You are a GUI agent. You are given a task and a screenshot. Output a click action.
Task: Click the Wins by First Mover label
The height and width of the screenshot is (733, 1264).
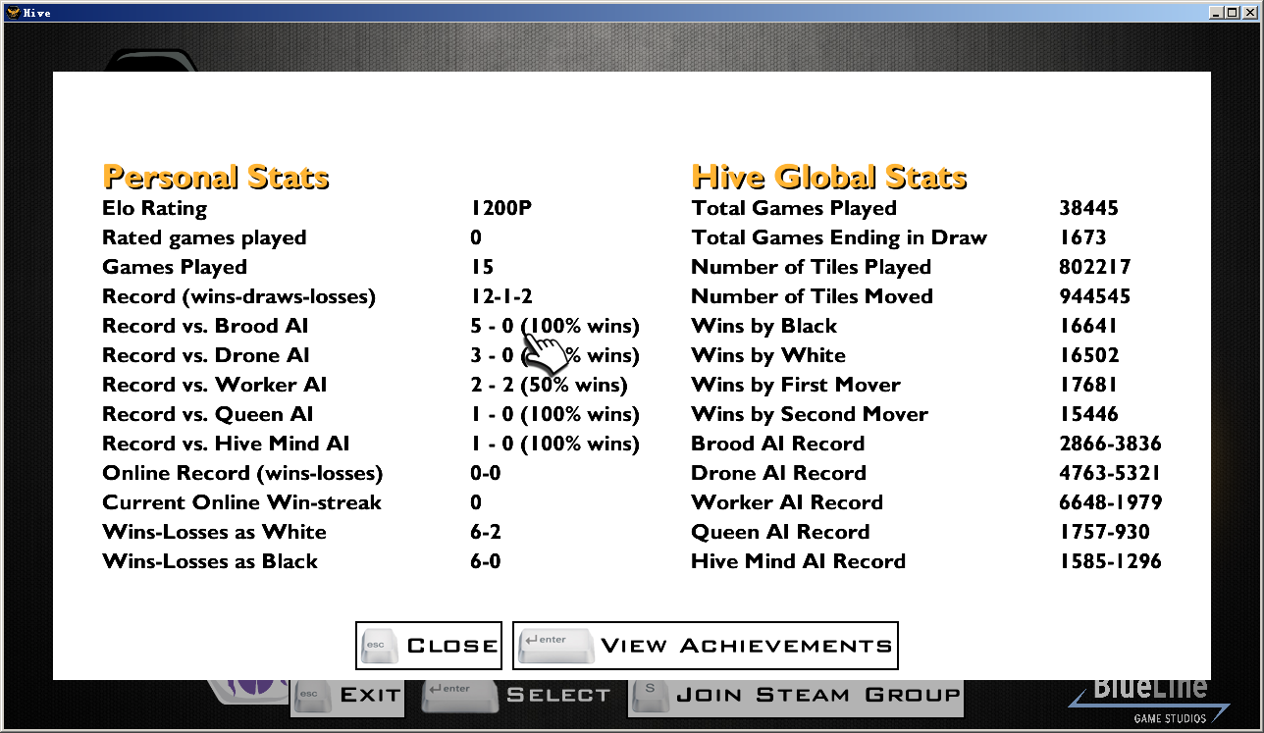(x=796, y=385)
